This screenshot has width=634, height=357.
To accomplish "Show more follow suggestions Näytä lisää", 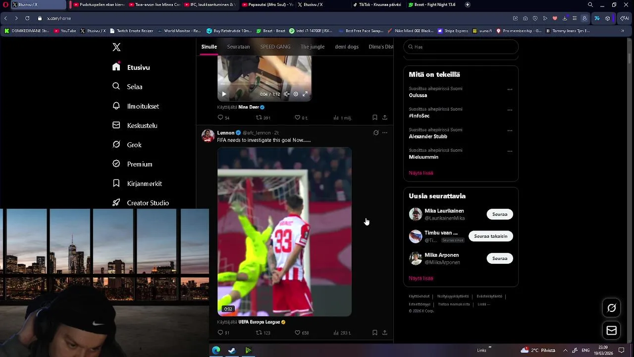I will point(421,278).
